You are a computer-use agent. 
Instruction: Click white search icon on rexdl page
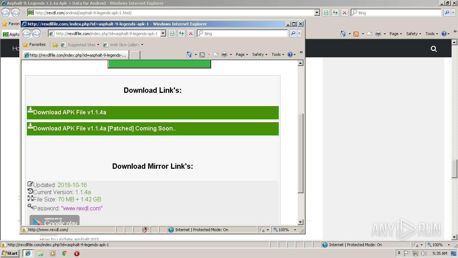pos(434,49)
